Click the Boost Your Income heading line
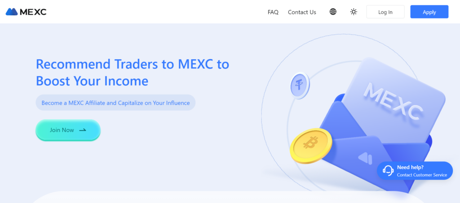The height and width of the screenshot is (203, 460). (92, 81)
